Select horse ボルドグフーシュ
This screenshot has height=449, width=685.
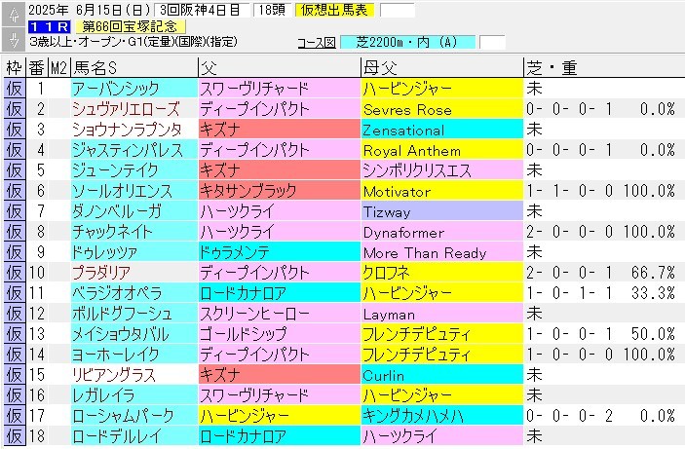pyautogui.click(x=134, y=314)
